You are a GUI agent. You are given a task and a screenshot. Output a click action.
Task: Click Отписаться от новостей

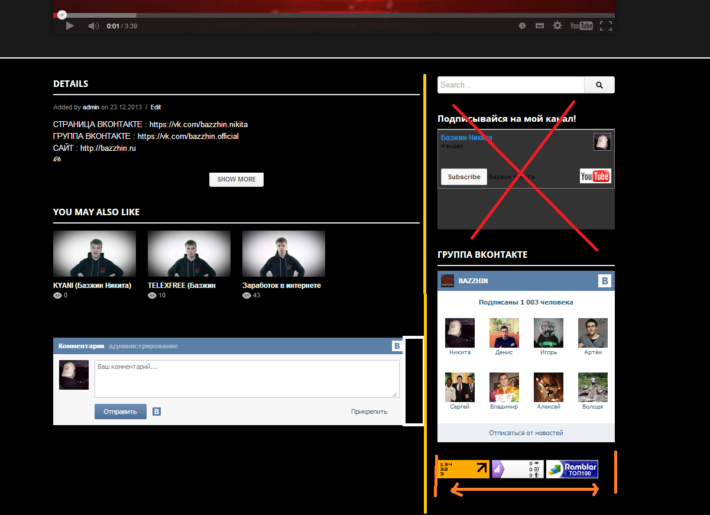(x=526, y=433)
